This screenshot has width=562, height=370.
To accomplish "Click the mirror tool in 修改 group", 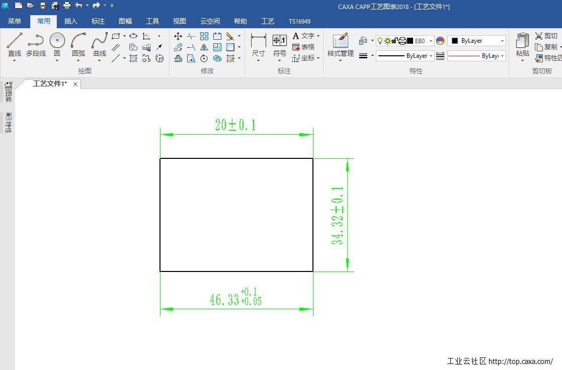I will tap(204, 47).
